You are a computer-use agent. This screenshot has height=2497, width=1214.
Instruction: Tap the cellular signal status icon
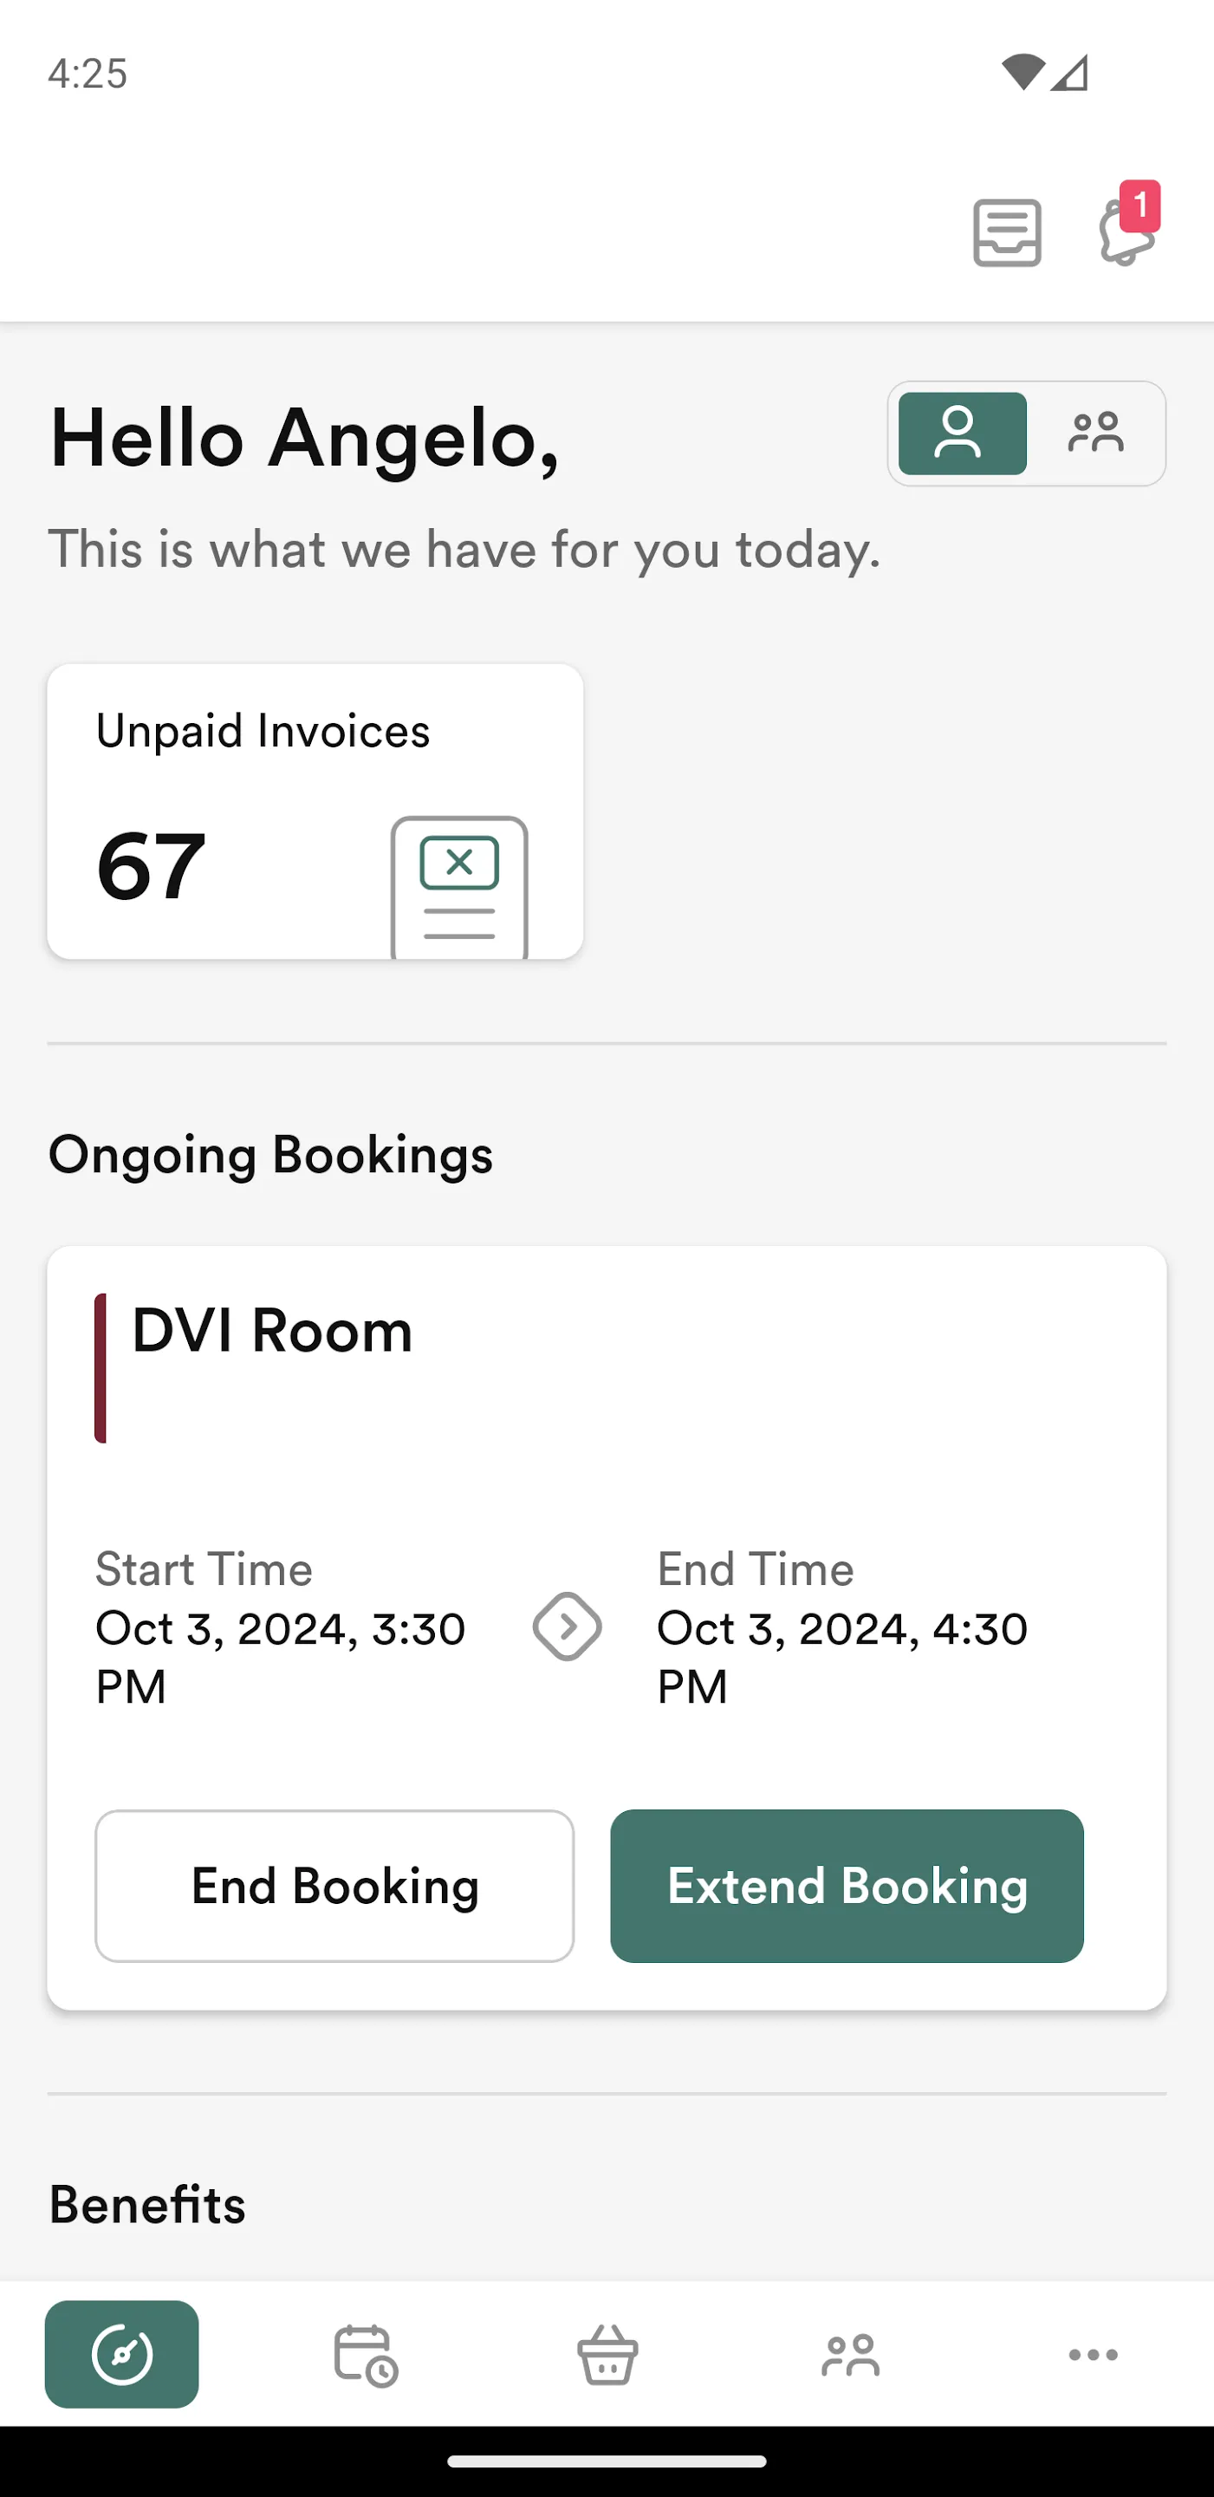point(1071,73)
